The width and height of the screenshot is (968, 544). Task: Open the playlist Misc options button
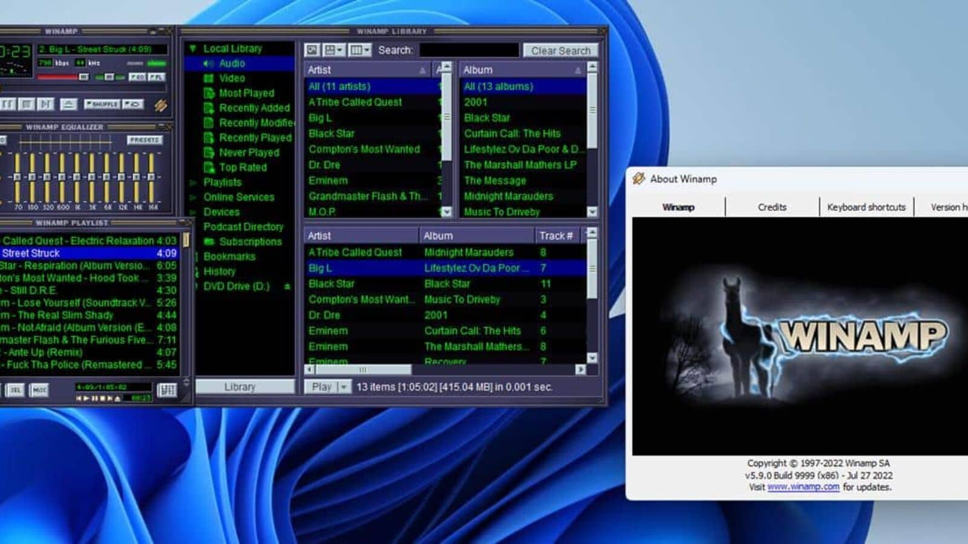click(39, 390)
